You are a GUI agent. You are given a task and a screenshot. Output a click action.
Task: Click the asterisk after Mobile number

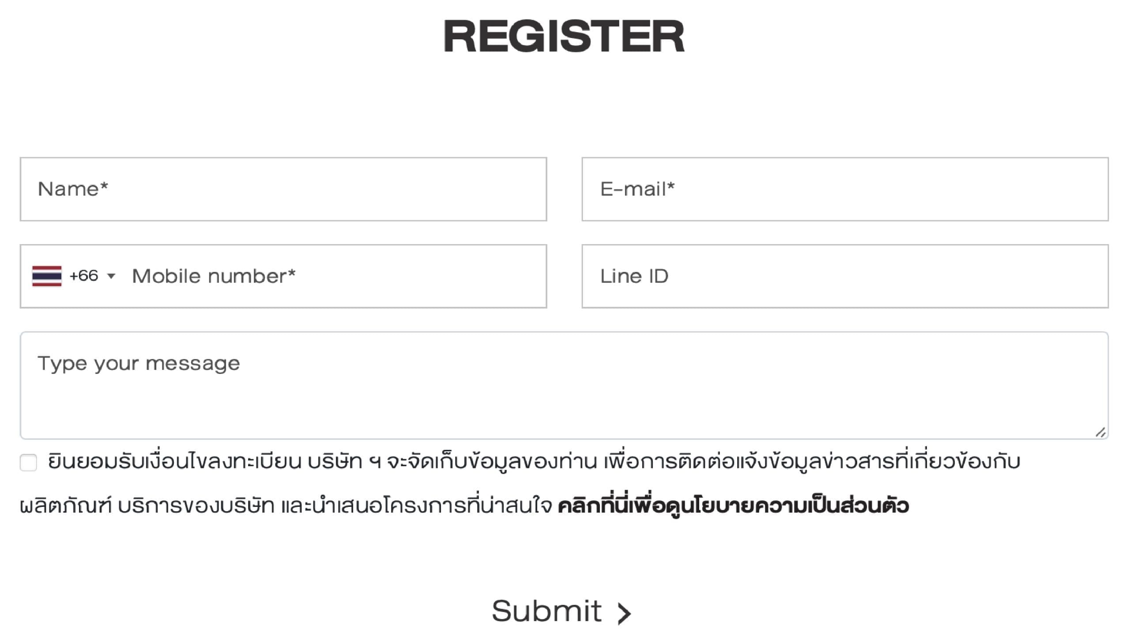(292, 273)
